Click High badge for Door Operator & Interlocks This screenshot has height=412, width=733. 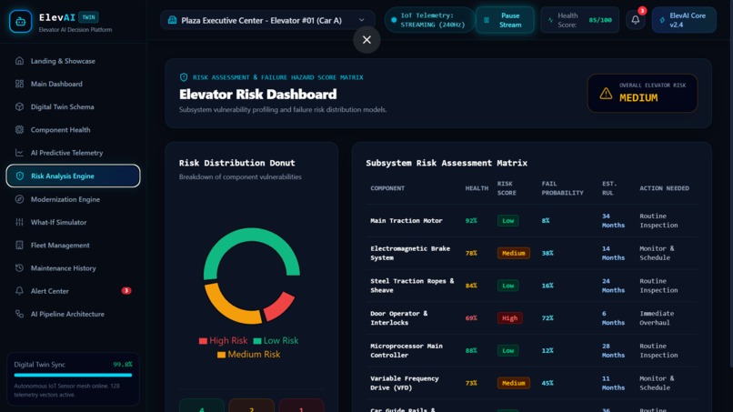[x=509, y=318]
